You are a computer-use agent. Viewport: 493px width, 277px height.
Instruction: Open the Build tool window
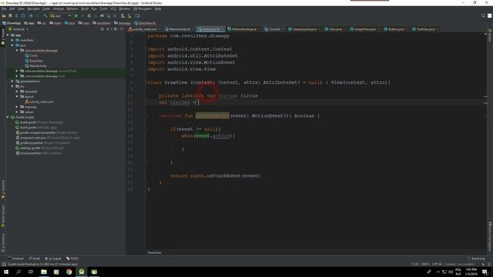(x=34, y=259)
